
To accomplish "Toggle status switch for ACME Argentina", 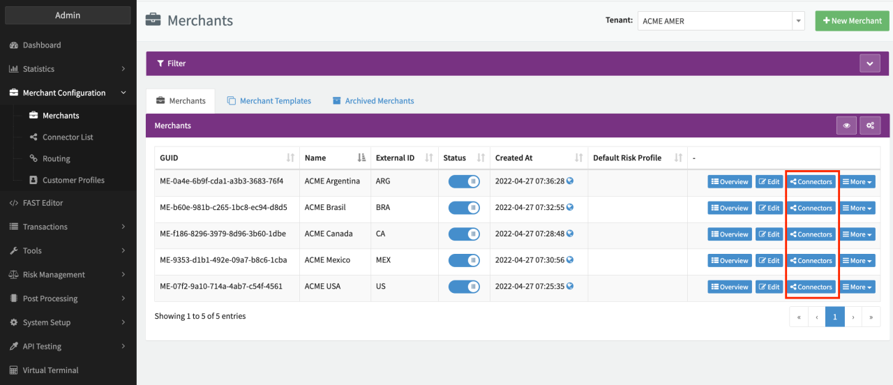I will (464, 181).
